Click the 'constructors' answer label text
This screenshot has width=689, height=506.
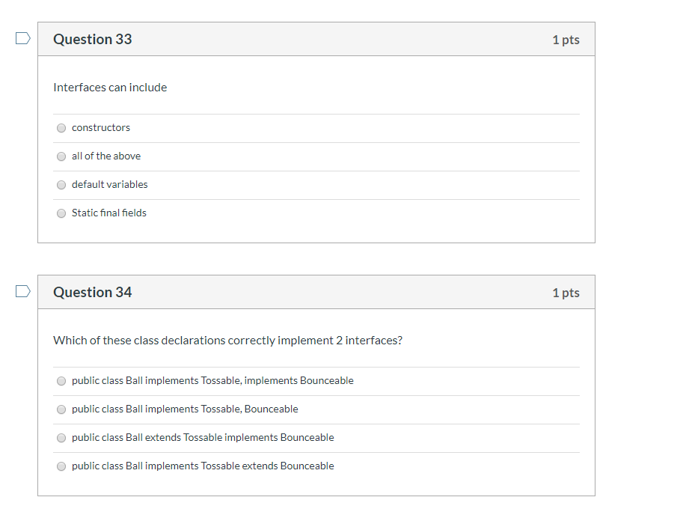point(101,127)
